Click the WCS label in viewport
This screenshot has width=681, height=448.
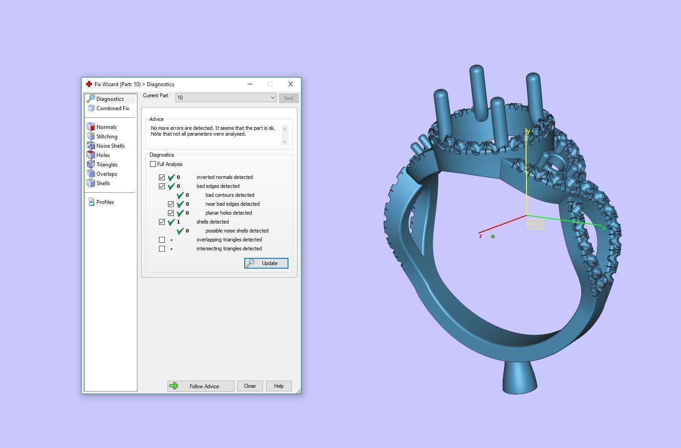(535, 224)
